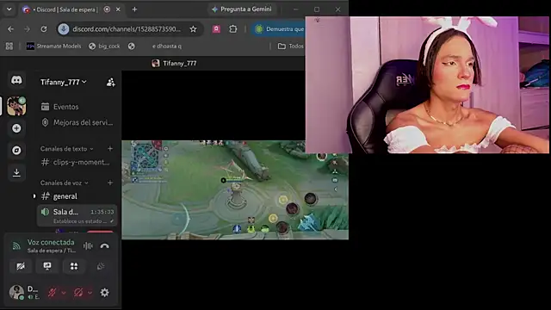Start an activity icon in voice panel
551x310 pixels.
74,266
